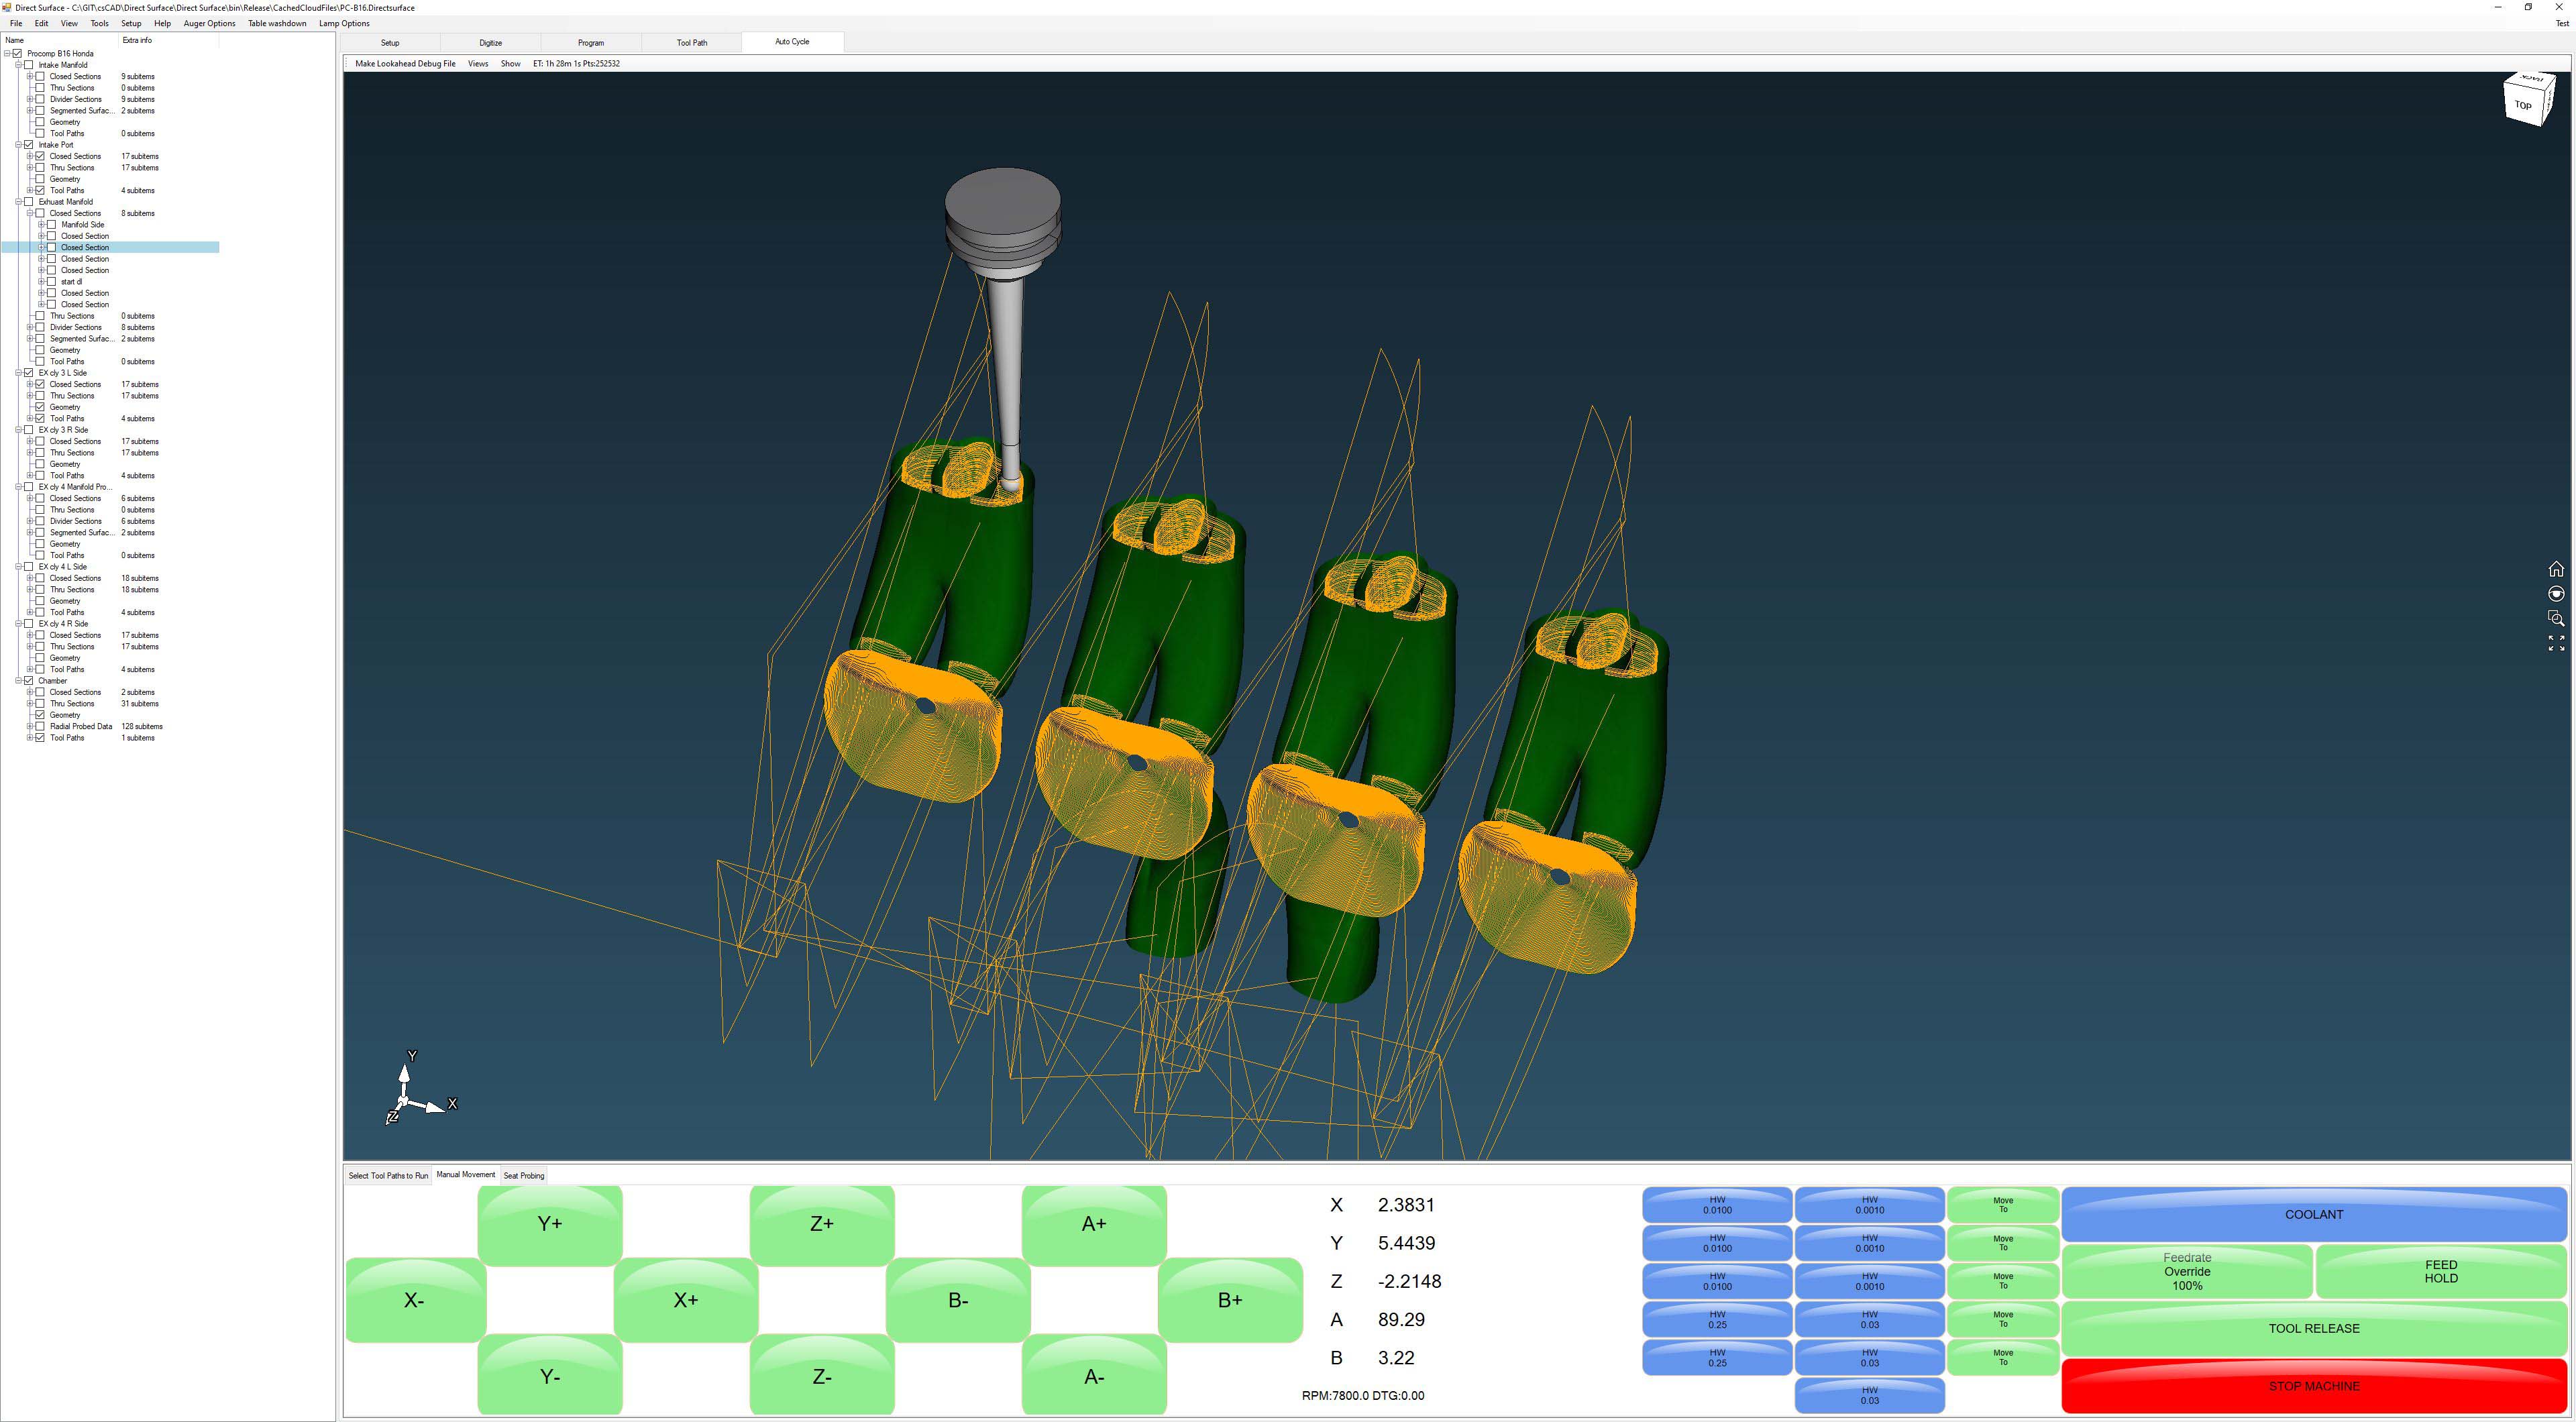Click the Feedrate Override 100% button

(2187, 1271)
